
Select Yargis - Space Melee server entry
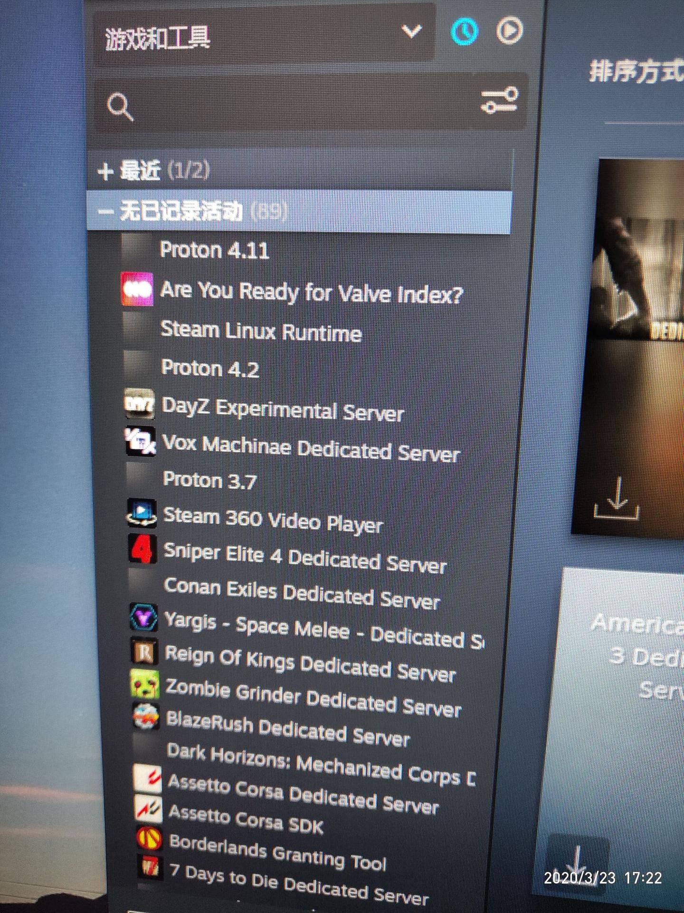(x=324, y=631)
